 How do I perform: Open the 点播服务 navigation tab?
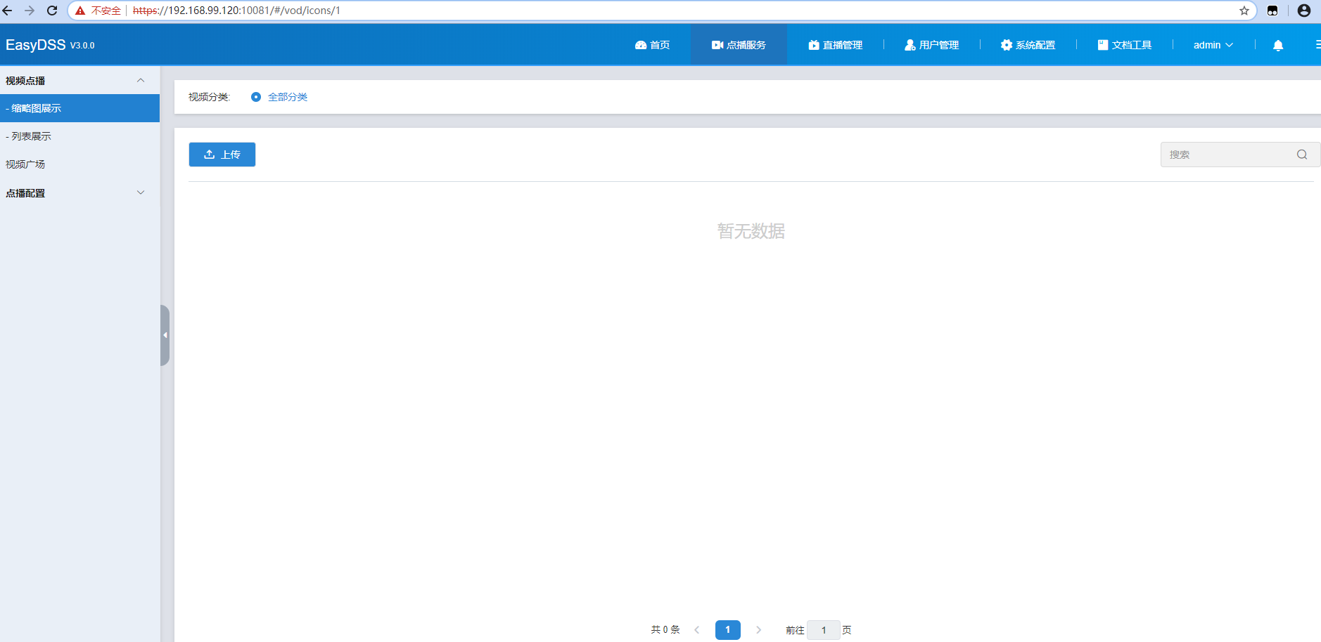click(739, 45)
